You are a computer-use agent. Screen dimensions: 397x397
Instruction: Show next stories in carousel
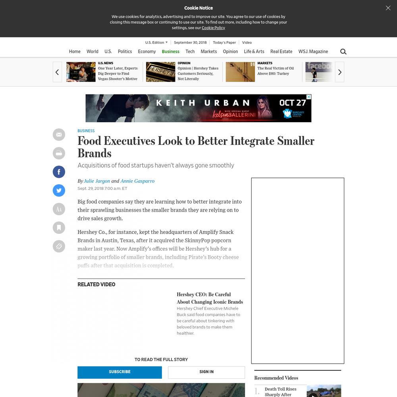point(339,72)
